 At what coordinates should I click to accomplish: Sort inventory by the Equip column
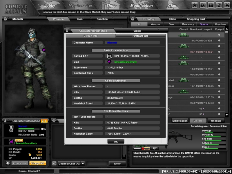click(220, 29)
